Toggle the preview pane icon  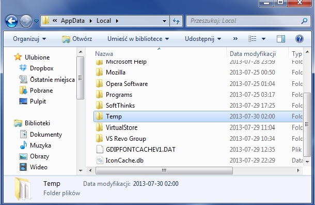(x=281, y=39)
